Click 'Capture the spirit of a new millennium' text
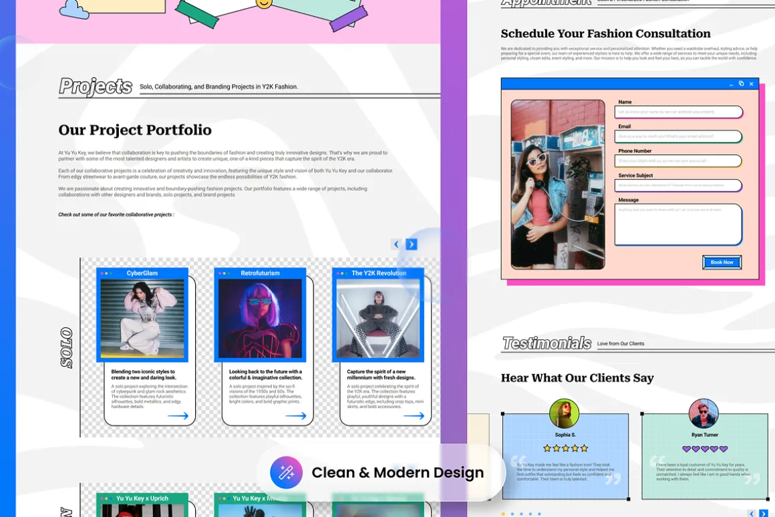Screen dimensions: 775x517 (381, 375)
